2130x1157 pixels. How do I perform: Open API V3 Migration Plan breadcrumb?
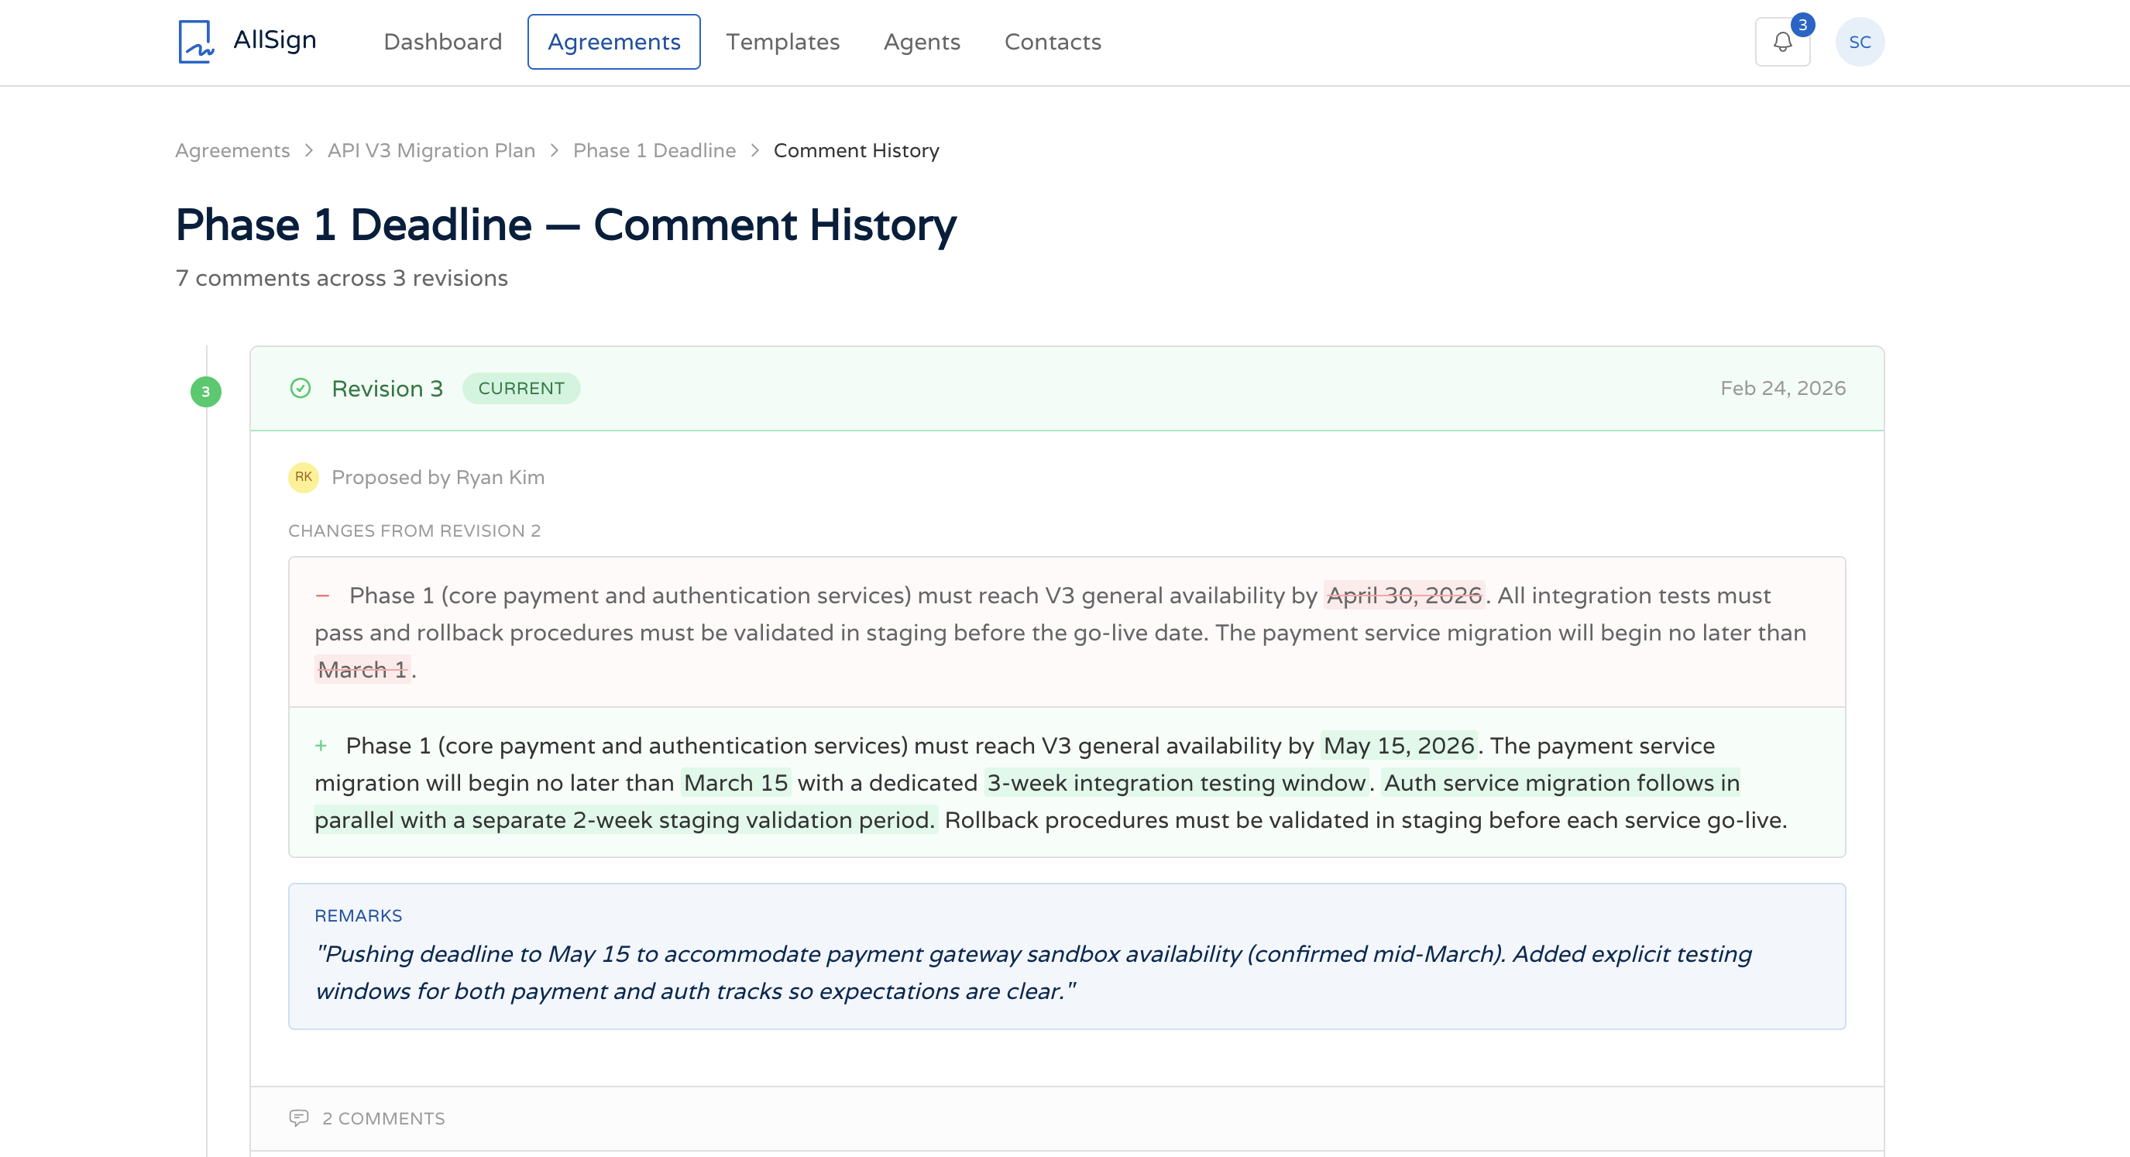[431, 149]
